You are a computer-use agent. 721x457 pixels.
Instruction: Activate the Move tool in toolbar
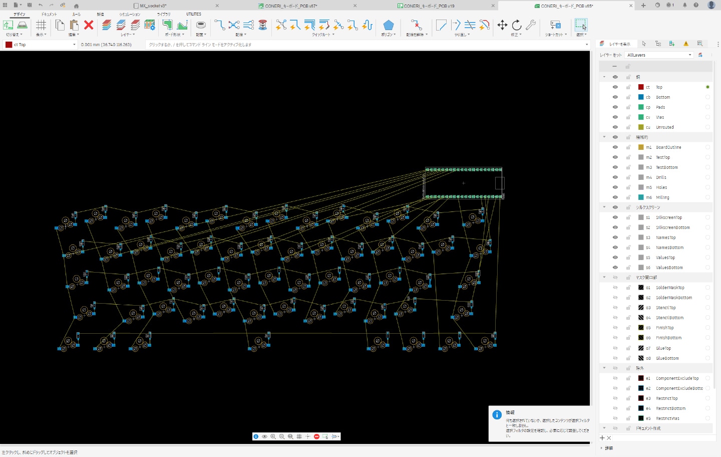pos(502,25)
